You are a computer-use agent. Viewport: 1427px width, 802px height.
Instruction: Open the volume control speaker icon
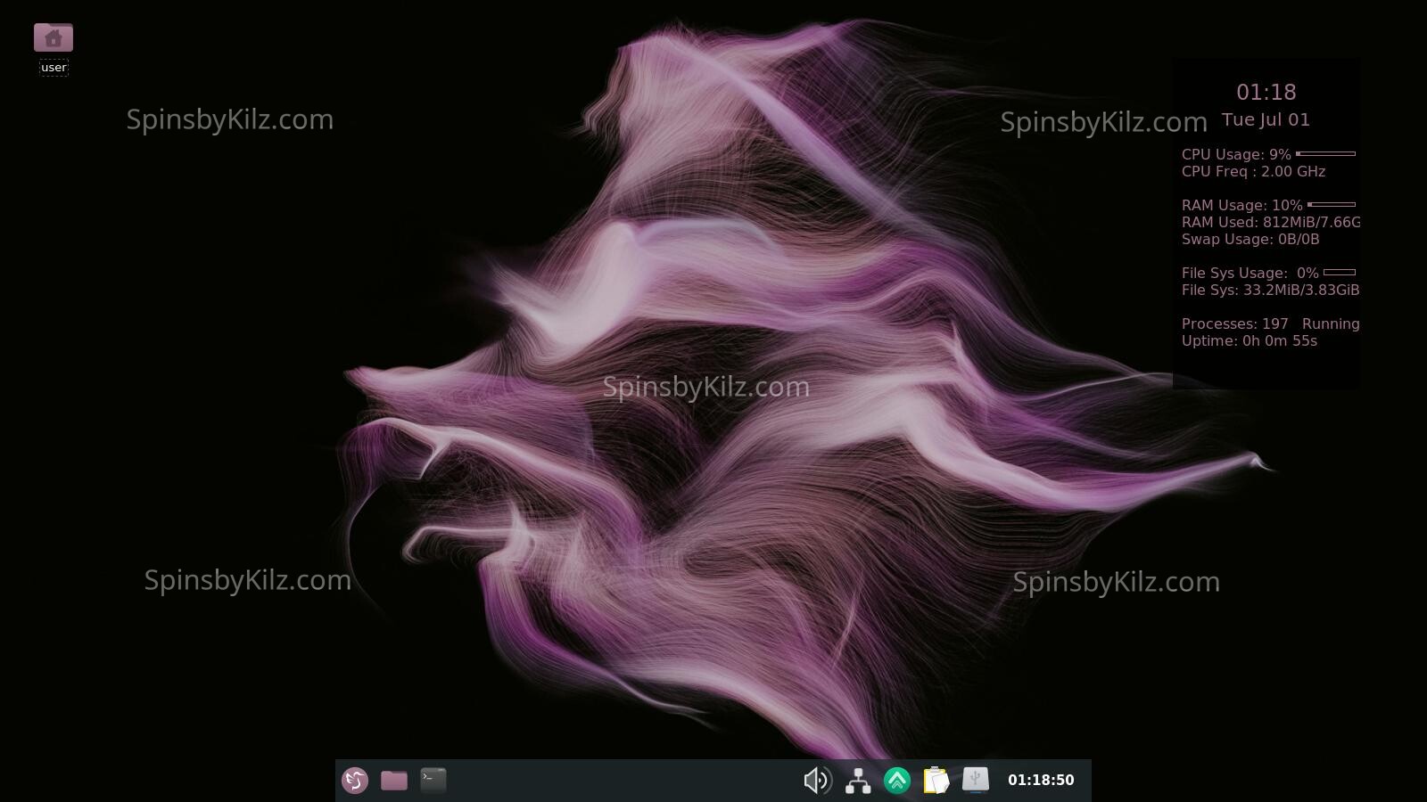tap(817, 781)
